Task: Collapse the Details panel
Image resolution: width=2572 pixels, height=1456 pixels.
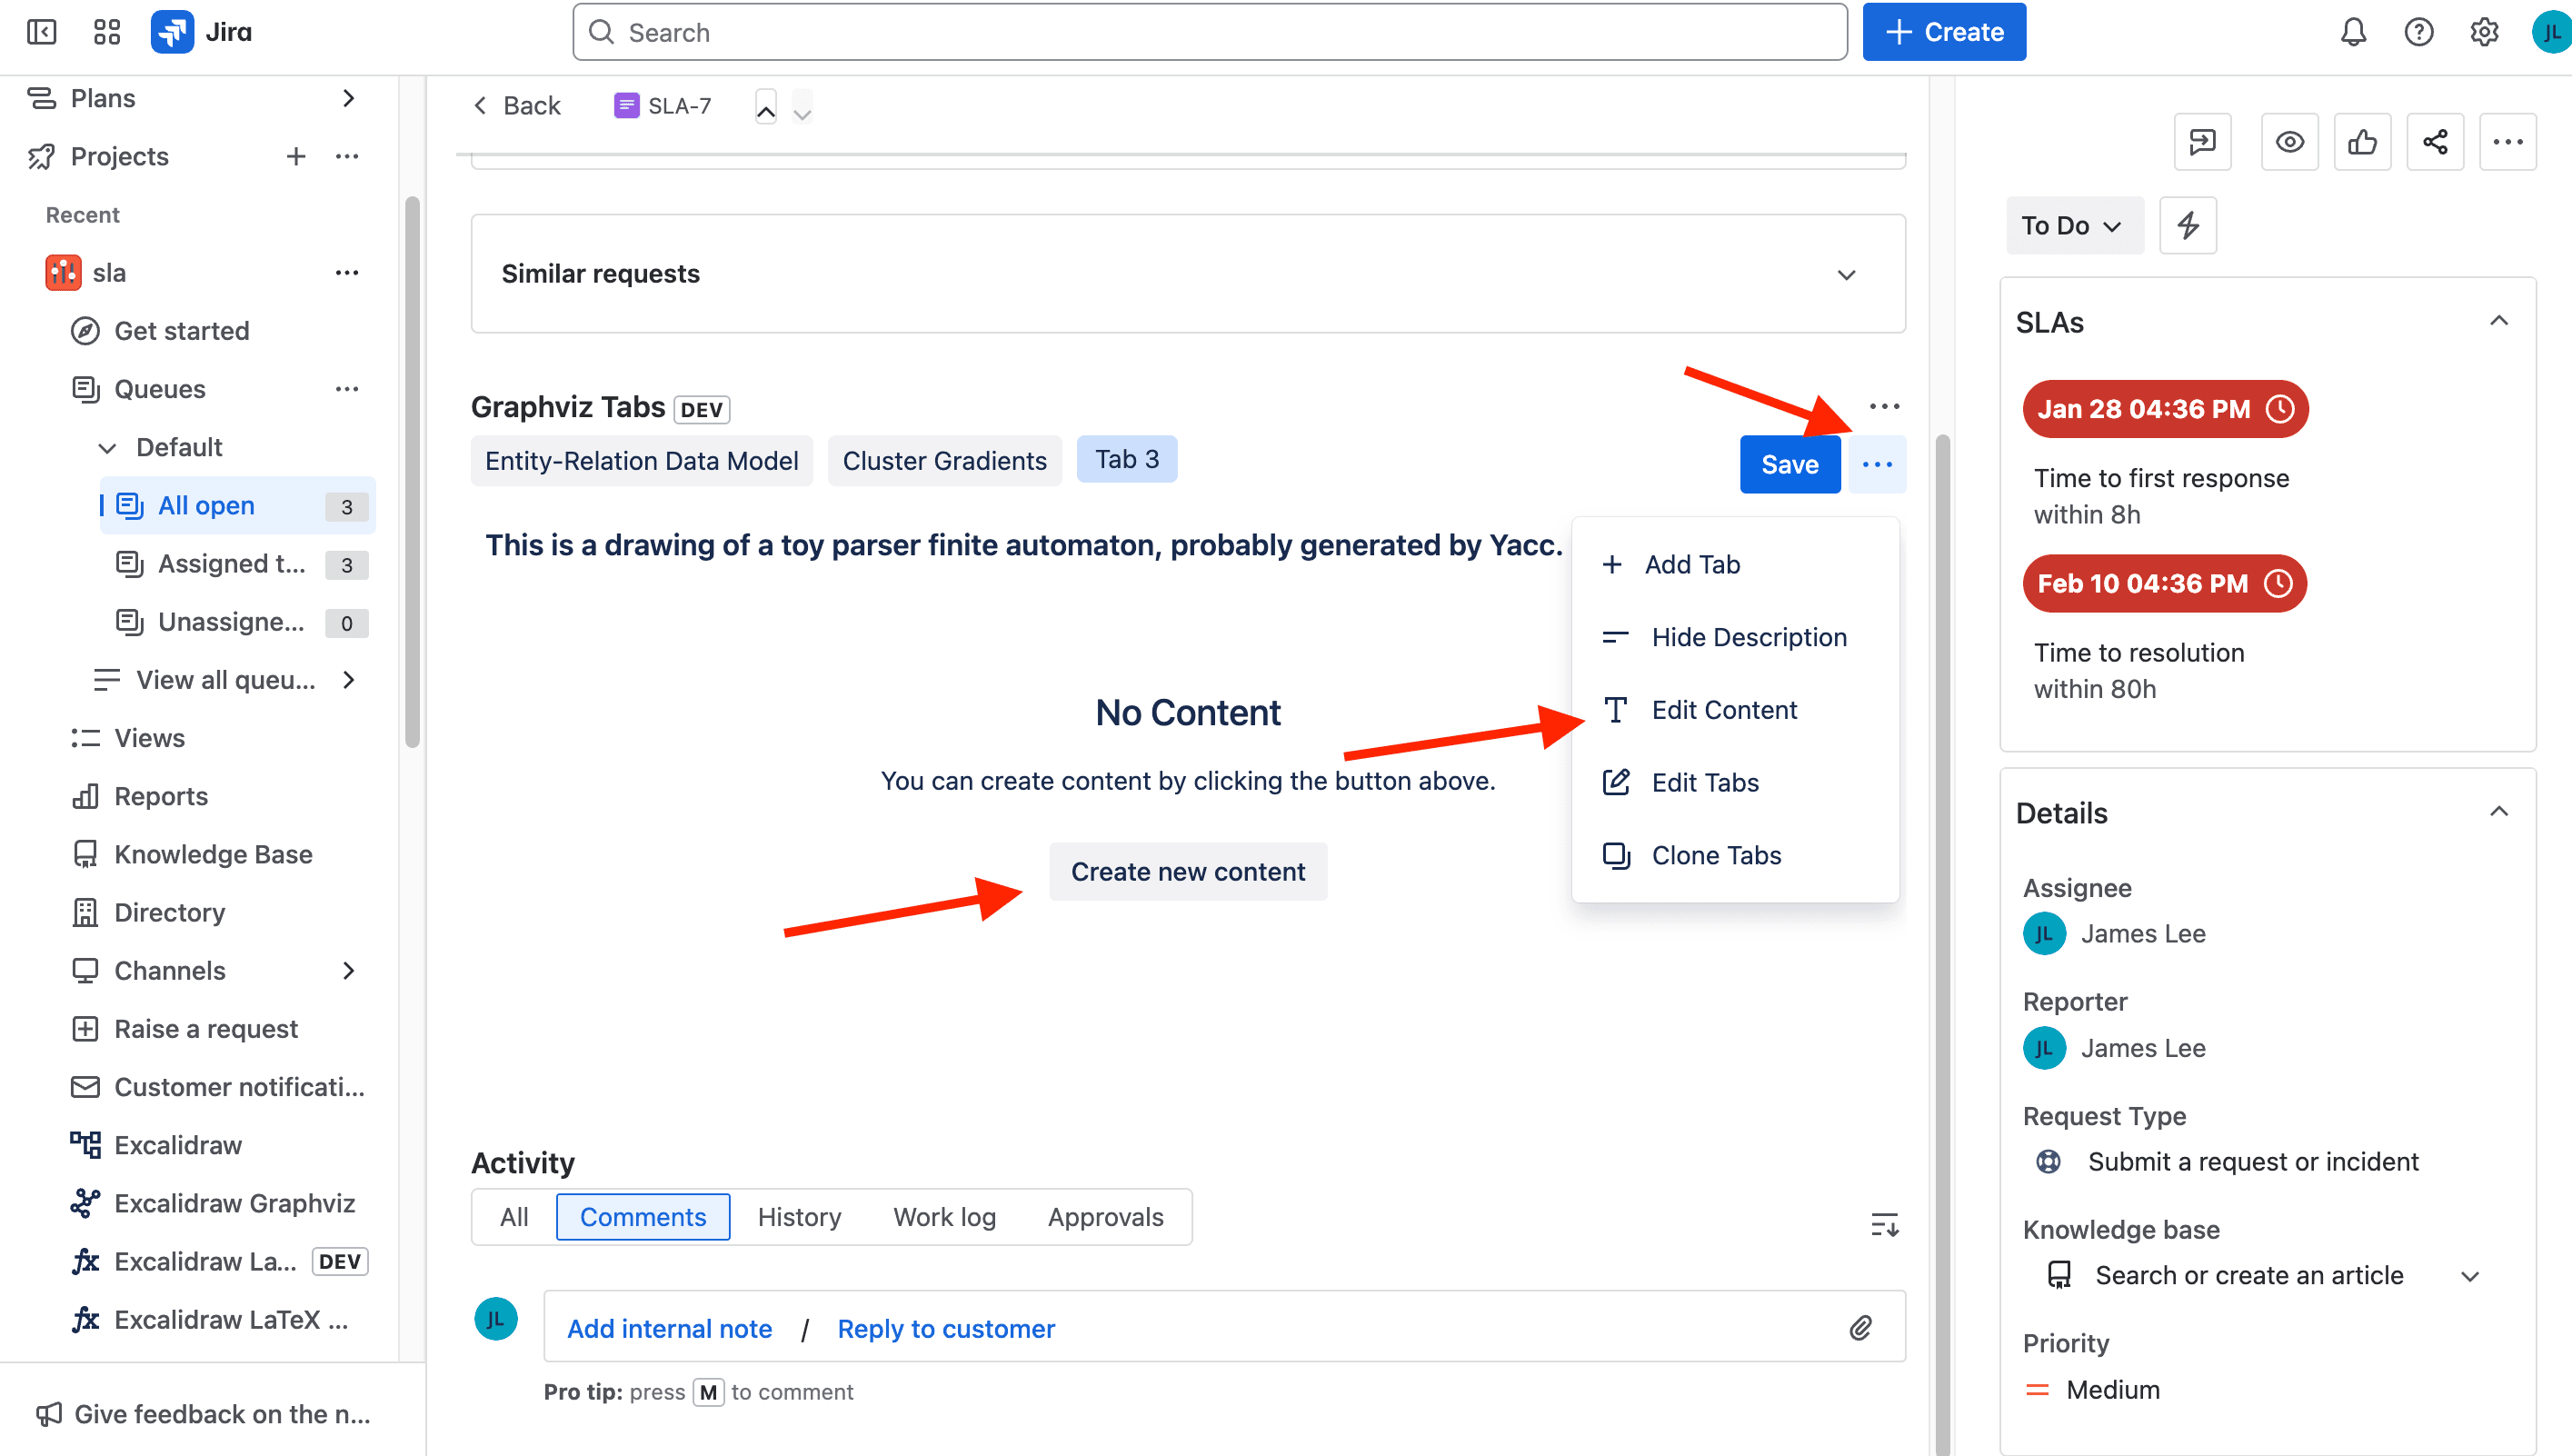Action: coord(2498,812)
